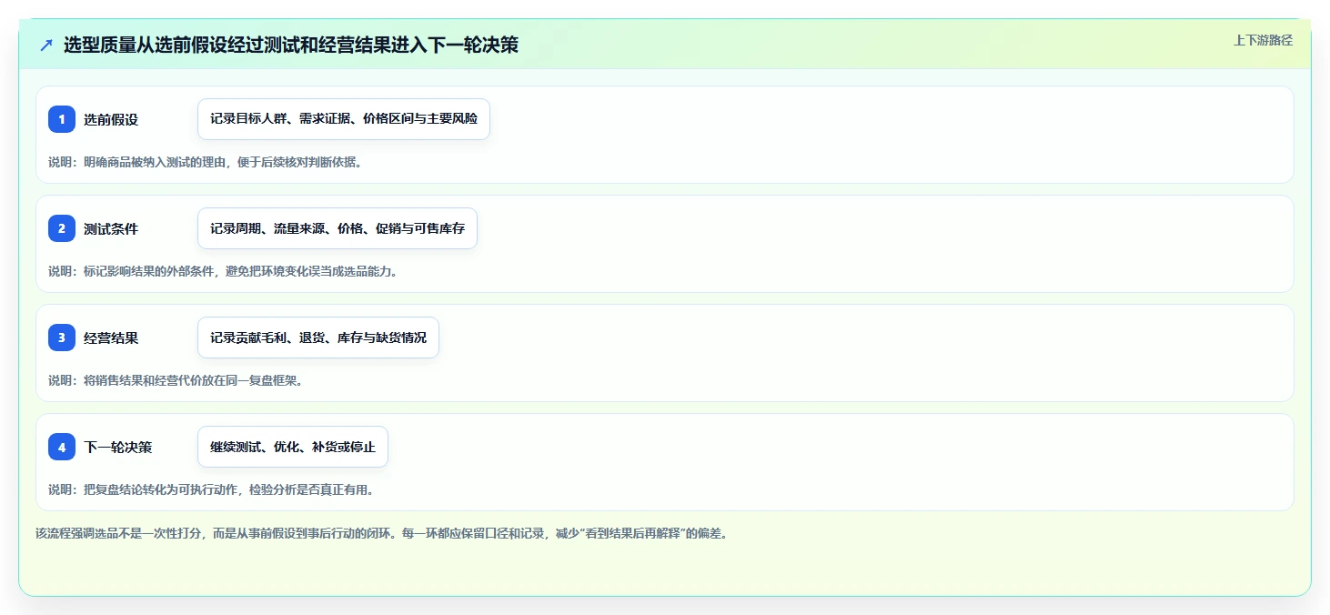Click the summary paragraph starting 该流程强调选品
The width and height of the screenshot is (1330, 615).
381,533
